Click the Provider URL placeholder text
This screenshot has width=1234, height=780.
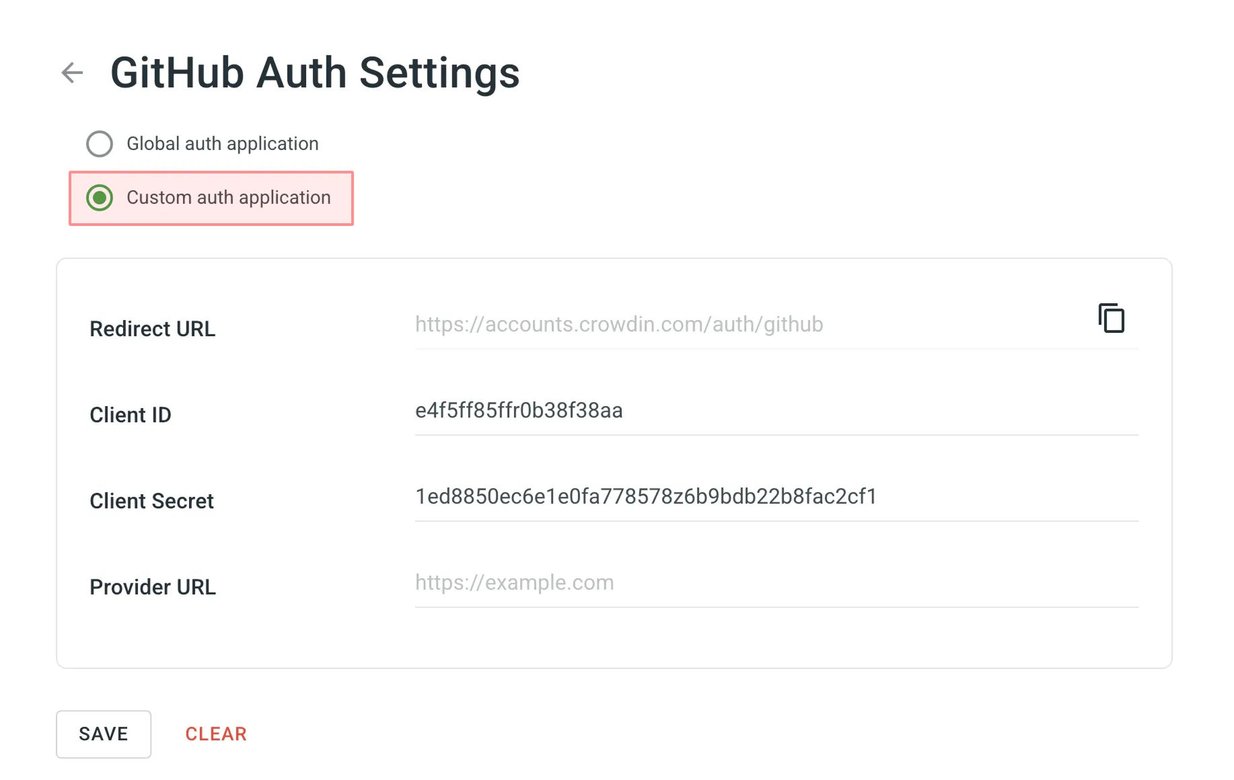(x=514, y=582)
